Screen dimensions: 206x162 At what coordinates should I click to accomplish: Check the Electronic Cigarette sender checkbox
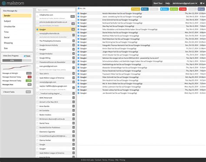click(x=37, y=132)
